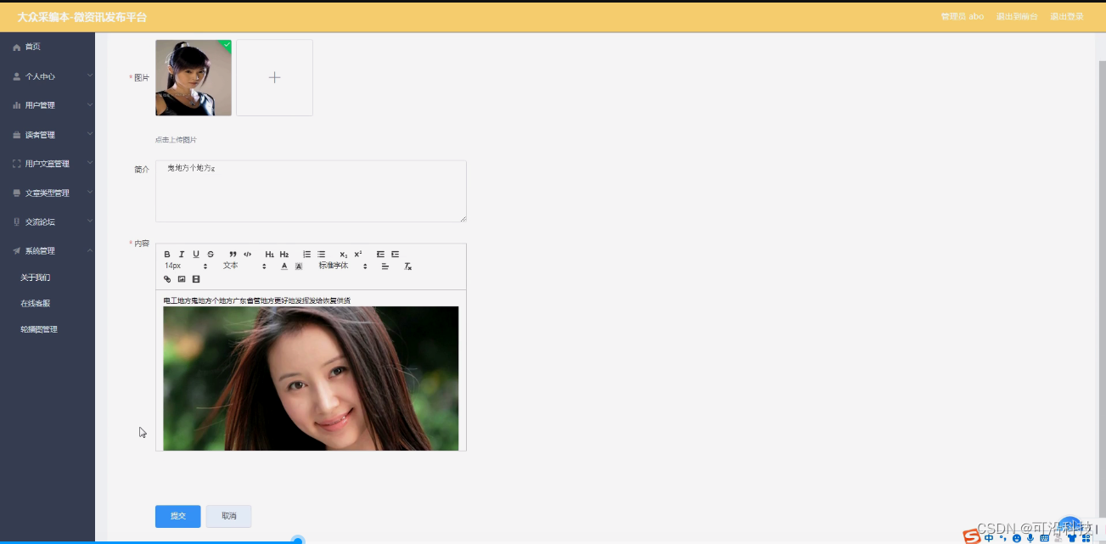
Task: Expand the 交流论坛 sidebar menu
Action: (x=48, y=222)
